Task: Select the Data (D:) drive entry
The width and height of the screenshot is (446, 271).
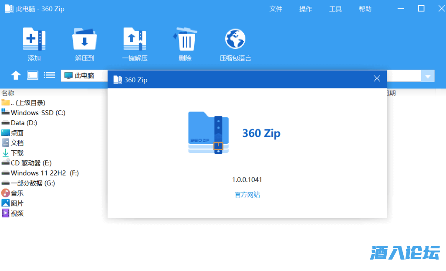Action: tap(24, 123)
